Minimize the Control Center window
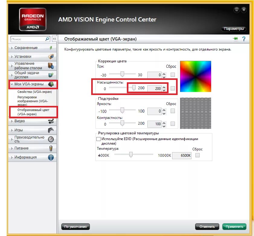Screen dimensions: 254x236 tap(236, 10)
